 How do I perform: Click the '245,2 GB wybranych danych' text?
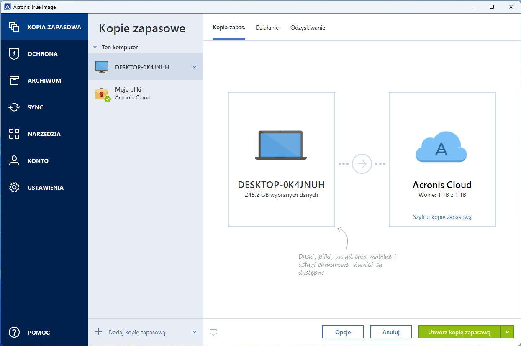(281, 195)
